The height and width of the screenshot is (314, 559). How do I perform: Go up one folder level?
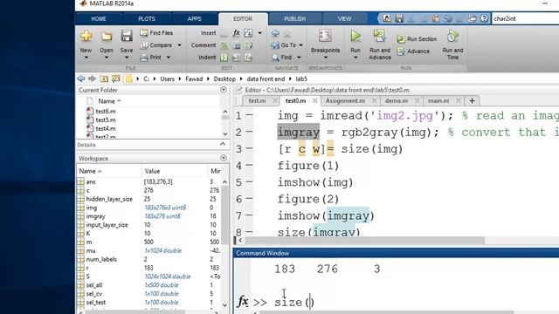(x=104, y=78)
